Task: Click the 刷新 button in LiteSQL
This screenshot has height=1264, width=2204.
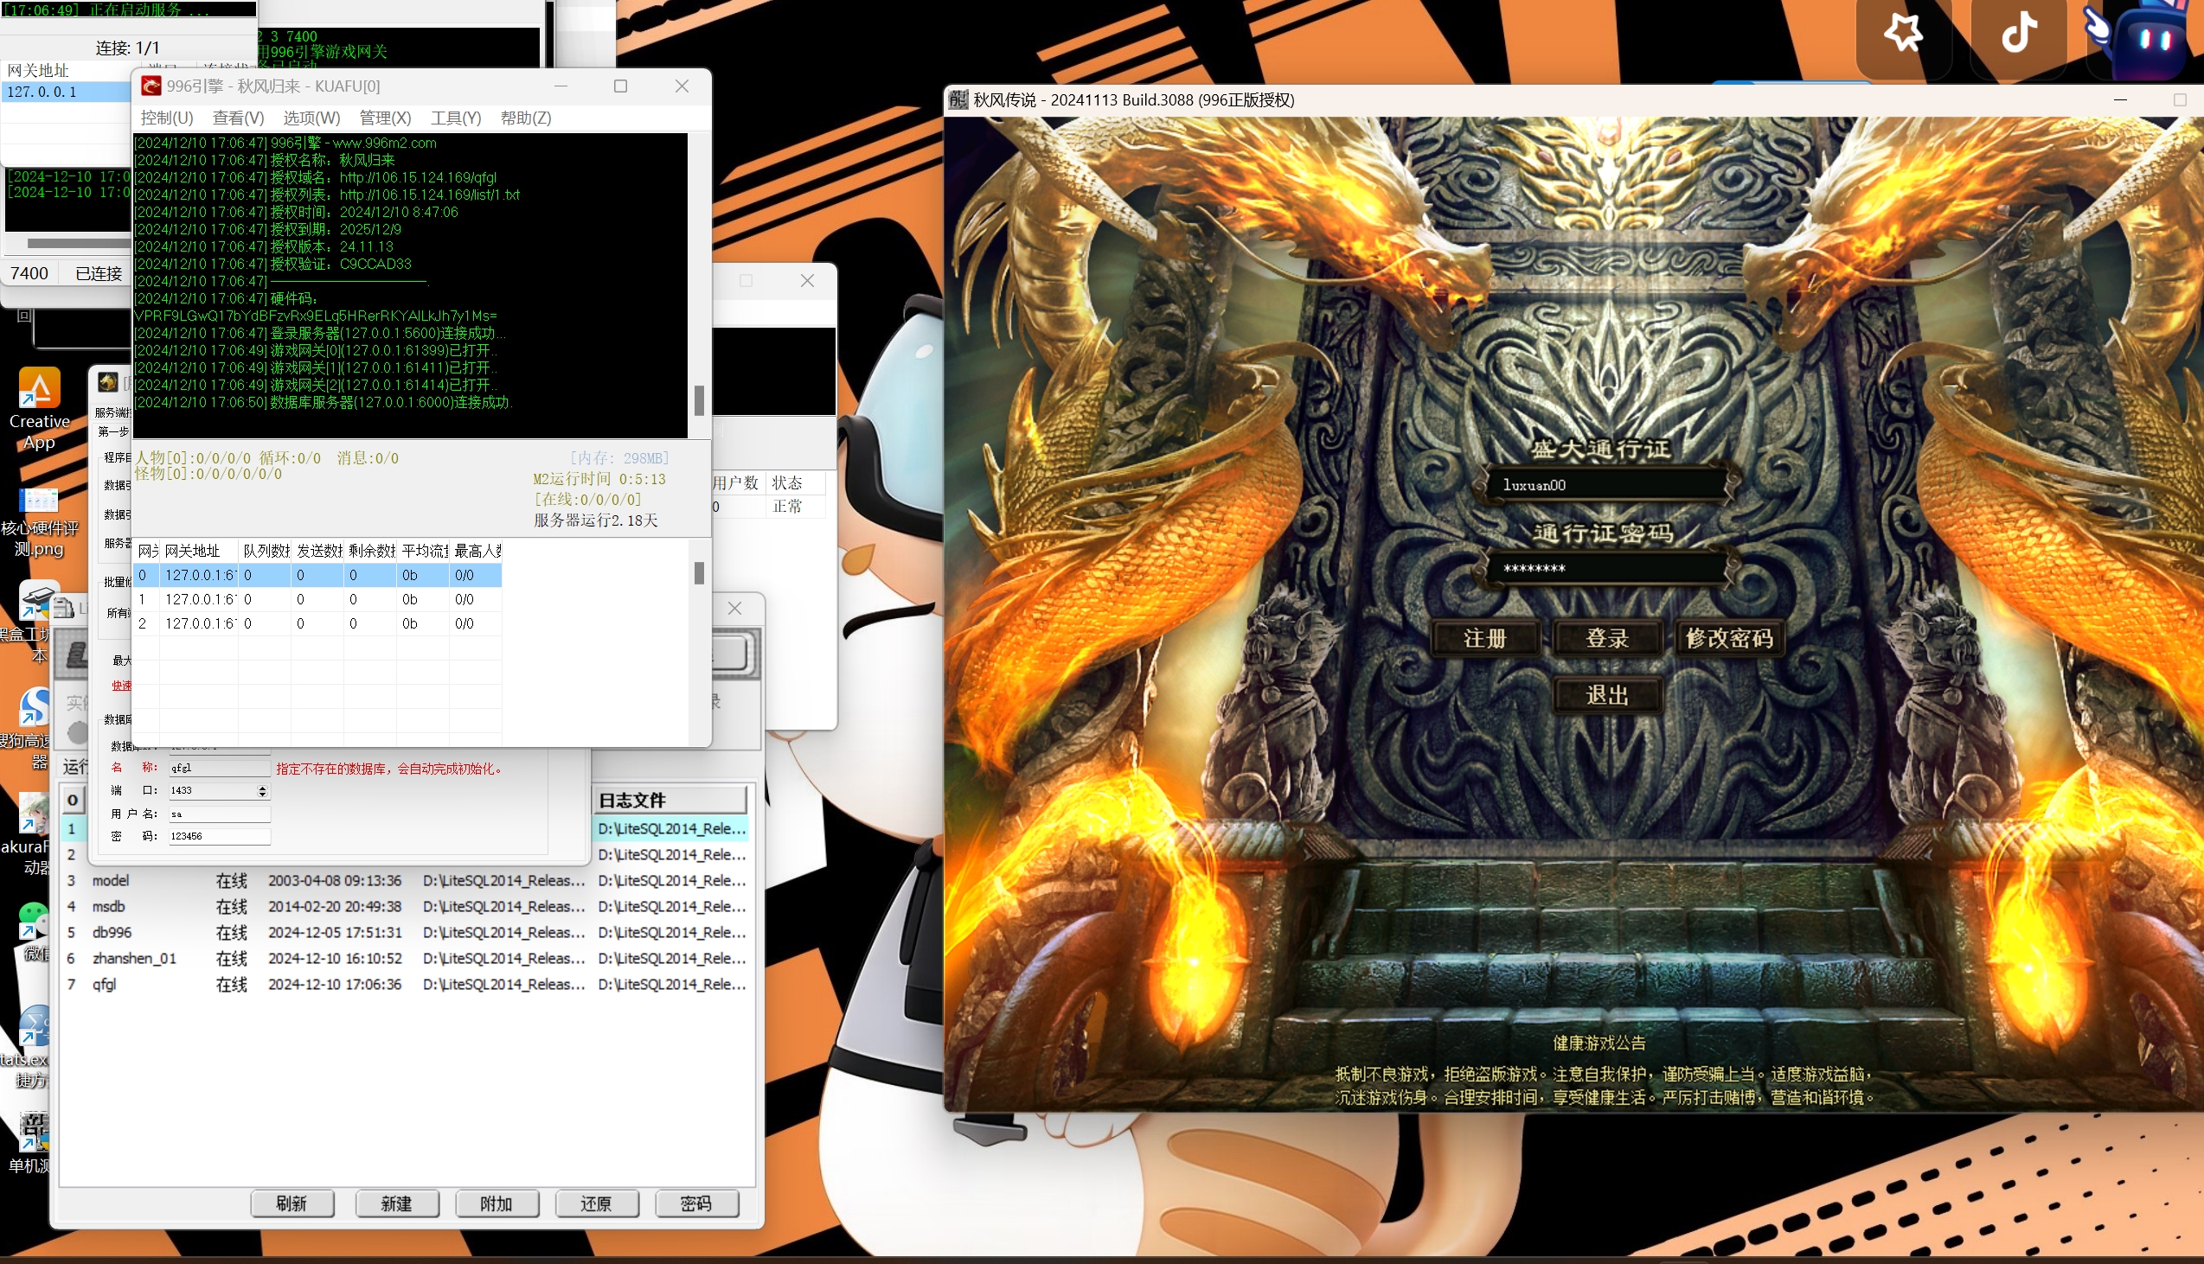Action: tap(292, 1203)
